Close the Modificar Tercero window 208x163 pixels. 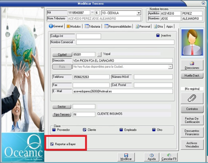point(203,4)
